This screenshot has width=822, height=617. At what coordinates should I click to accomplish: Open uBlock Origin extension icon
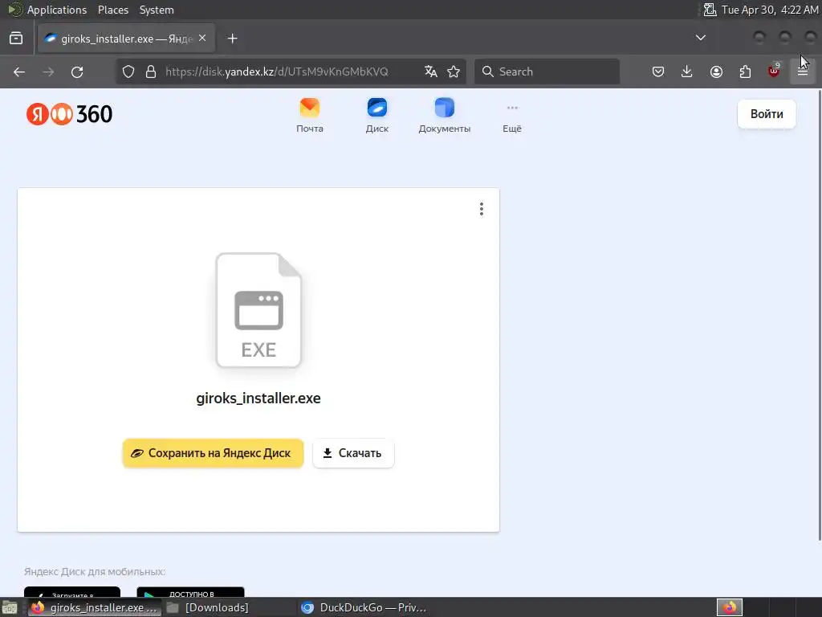point(774,71)
